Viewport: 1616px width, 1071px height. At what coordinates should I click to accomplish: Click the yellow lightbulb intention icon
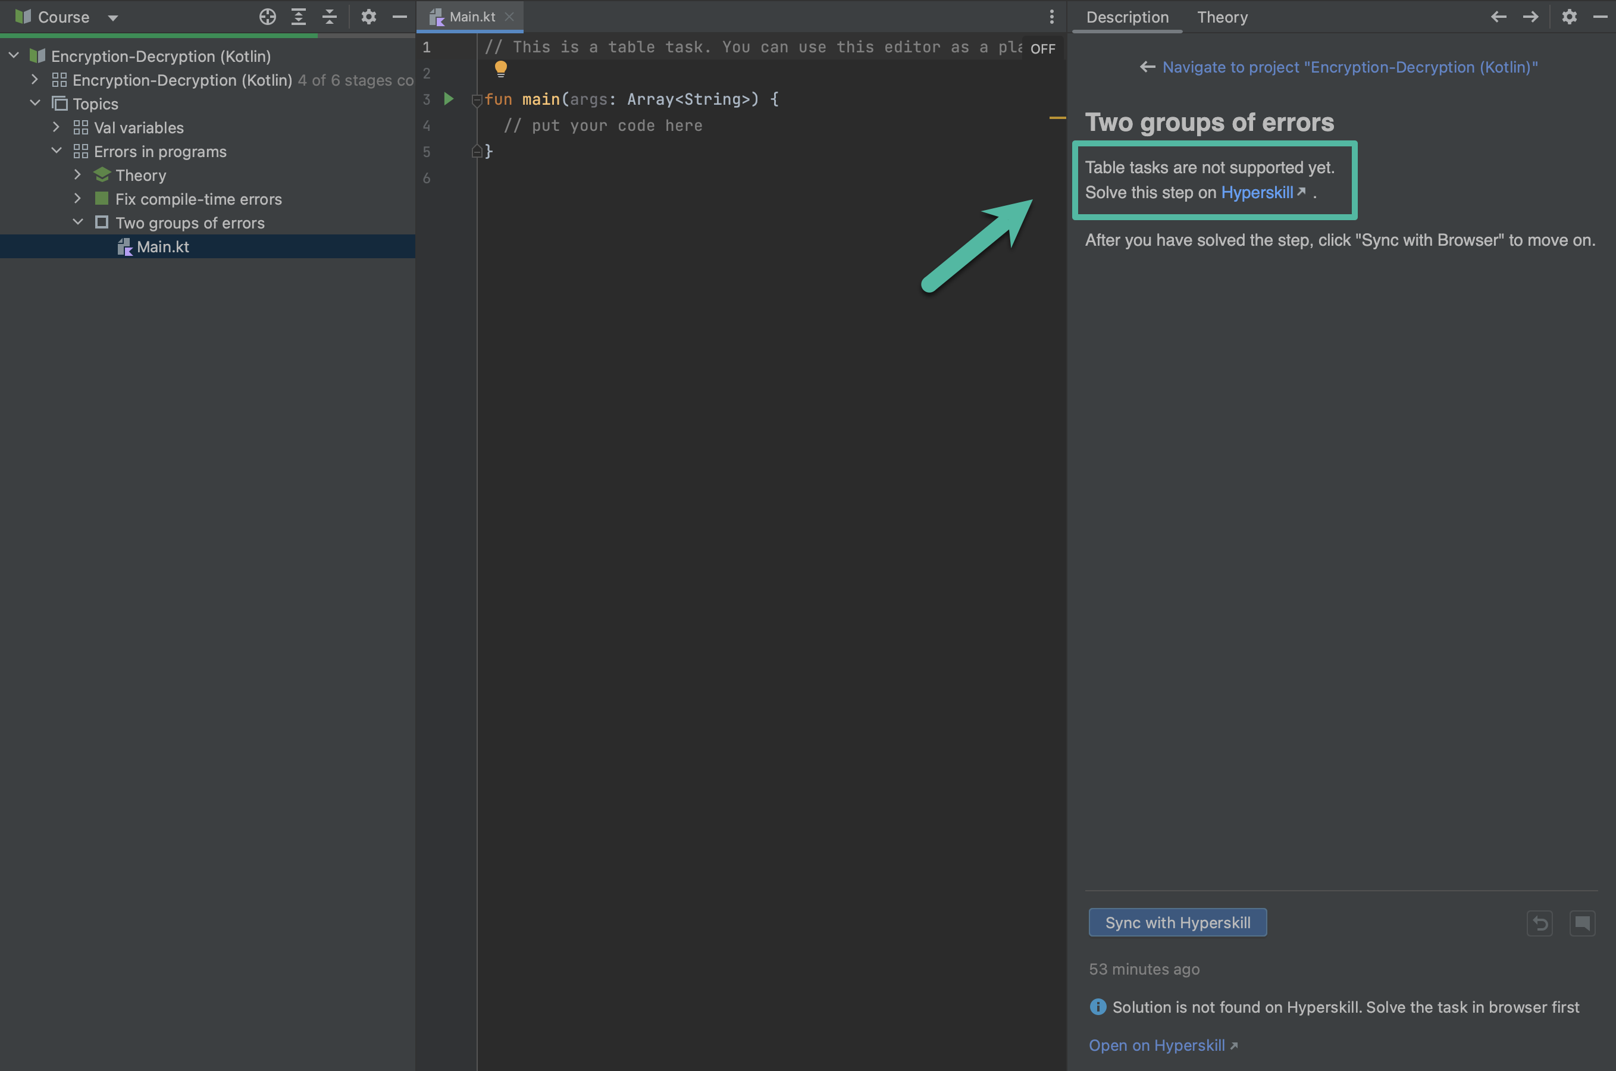click(x=500, y=68)
